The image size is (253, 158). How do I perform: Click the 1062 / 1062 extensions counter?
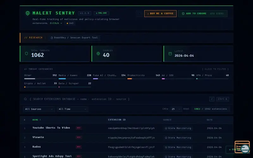click(210, 109)
